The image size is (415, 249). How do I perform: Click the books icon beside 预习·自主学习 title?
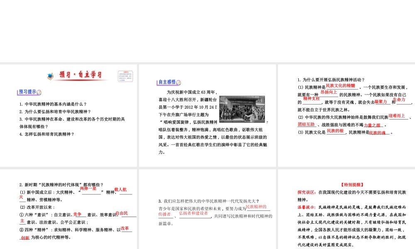coord(51,76)
